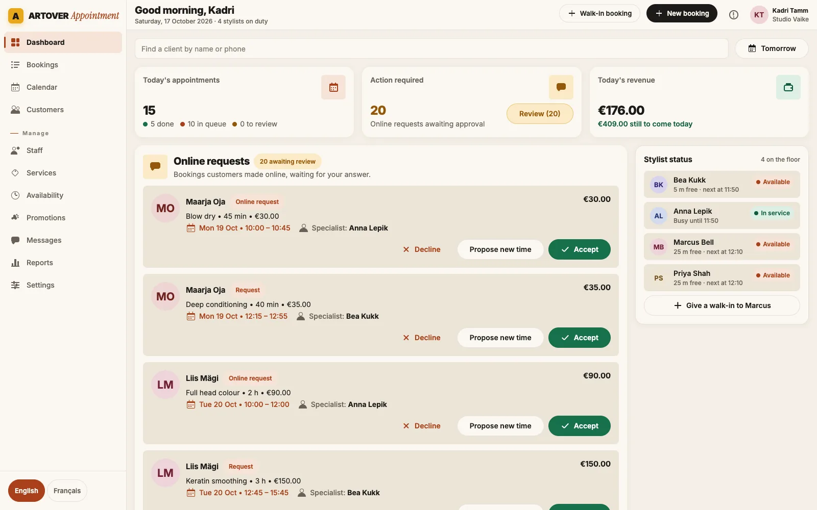Open Messages in sidebar
Screen dimensions: 817x510
coord(63,240)
